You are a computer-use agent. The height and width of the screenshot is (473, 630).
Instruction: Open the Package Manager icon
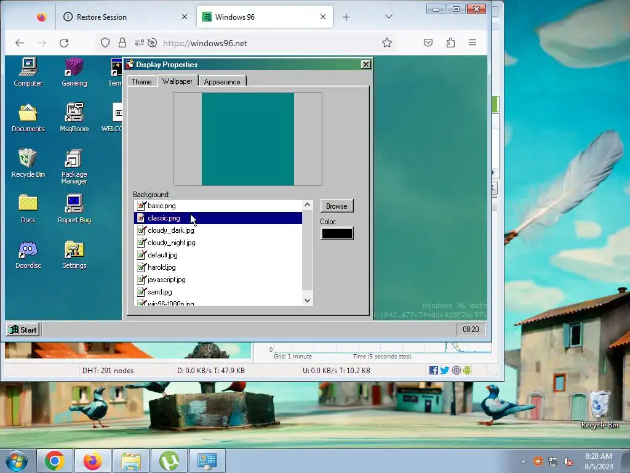[x=74, y=166]
